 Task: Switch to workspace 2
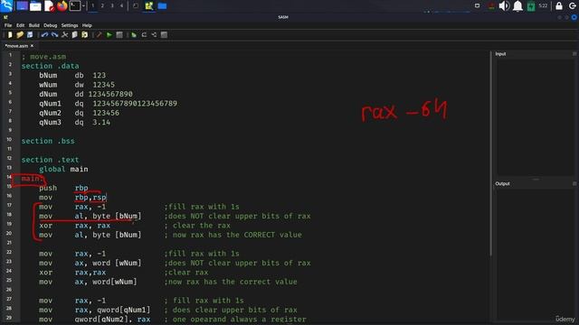click(x=102, y=5)
